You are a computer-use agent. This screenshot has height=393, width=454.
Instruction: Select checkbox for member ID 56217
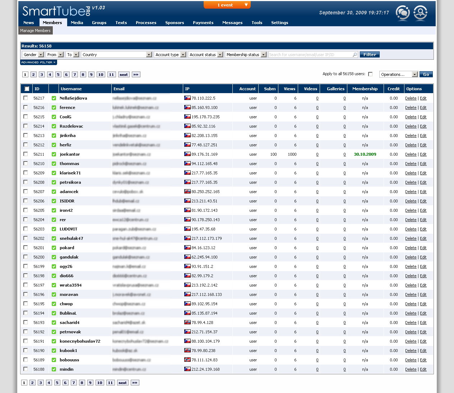[26, 98]
